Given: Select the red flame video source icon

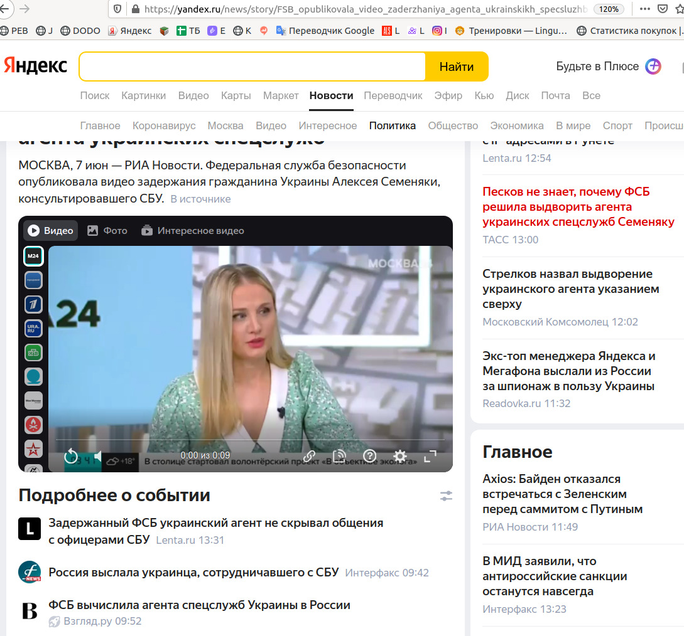Looking at the screenshot, I should pyautogui.click(x=33, y=425).
